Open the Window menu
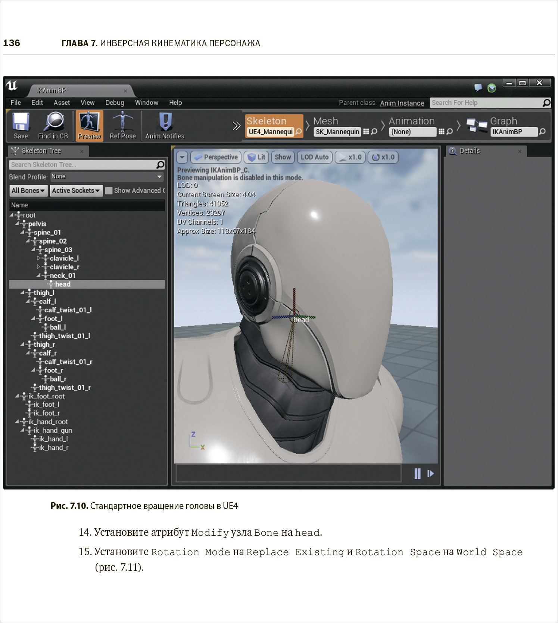Viewport: 558px width, 623px height. click(146, 103)
